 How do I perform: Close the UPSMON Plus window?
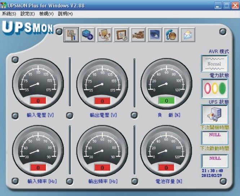[235, 6]
